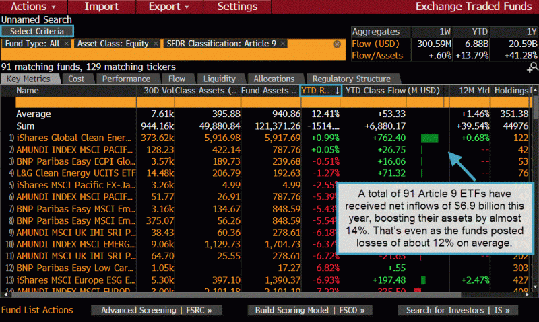Click the Class Assets filter input field
Viewport: 539px width, 322px height.
tap(208, 102)
